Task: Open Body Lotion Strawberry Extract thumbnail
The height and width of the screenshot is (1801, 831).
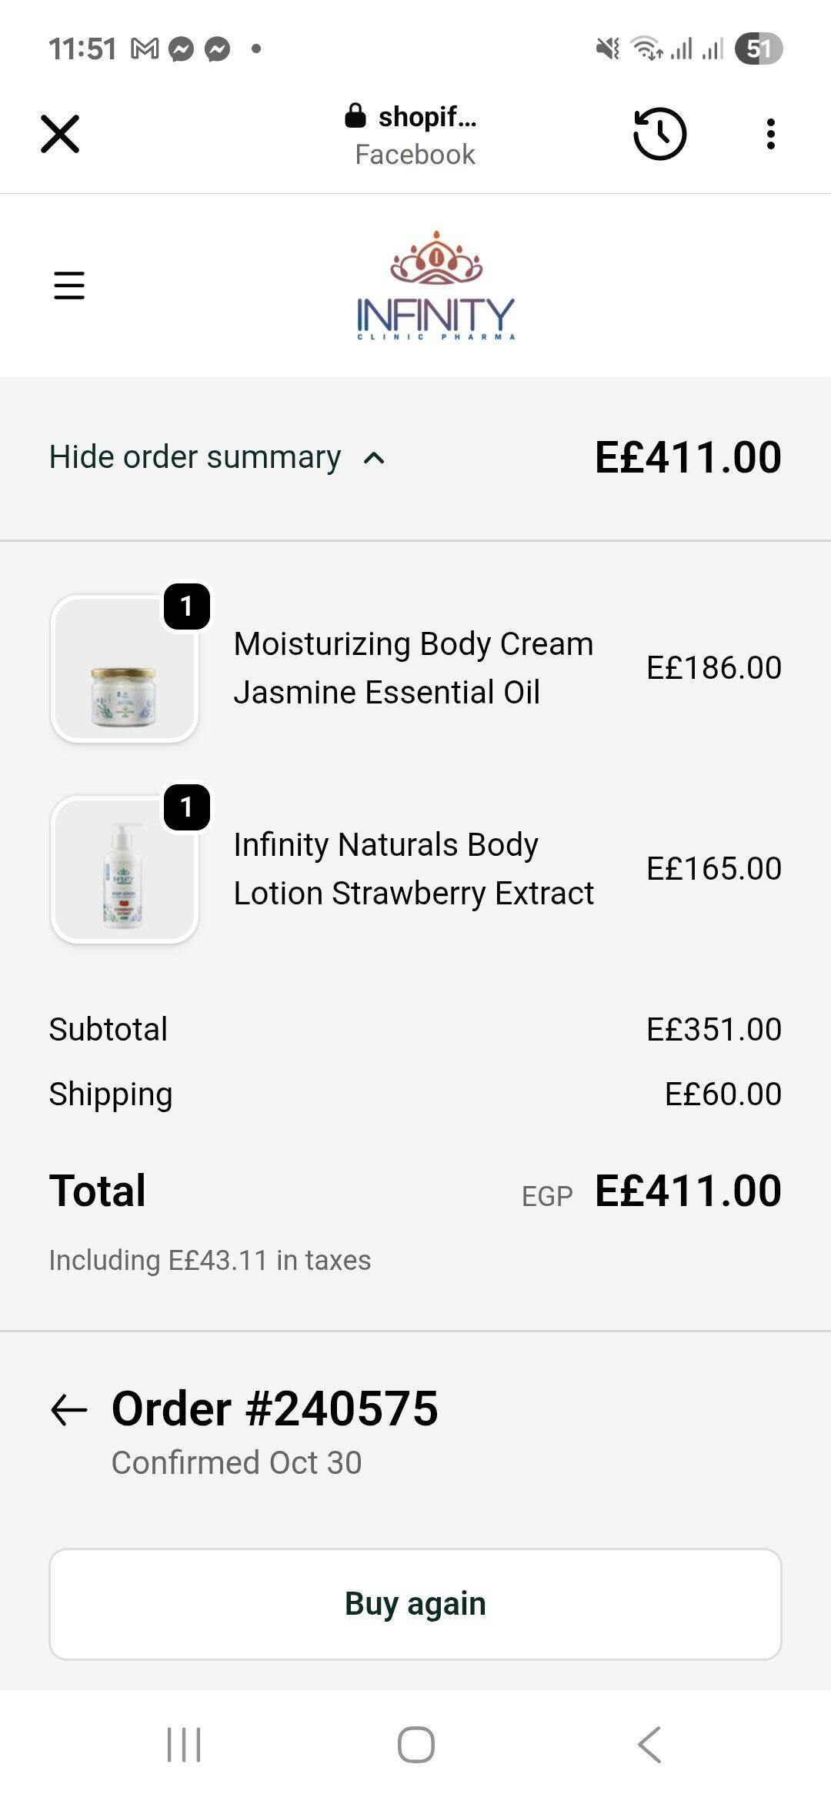Action: (x=125, y=870)
